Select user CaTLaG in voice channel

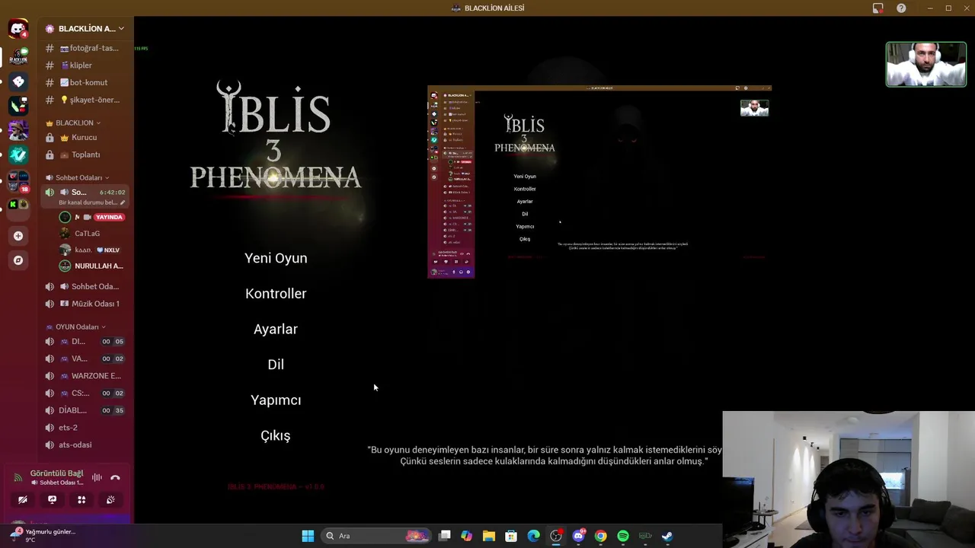click(x=92, y=234)
